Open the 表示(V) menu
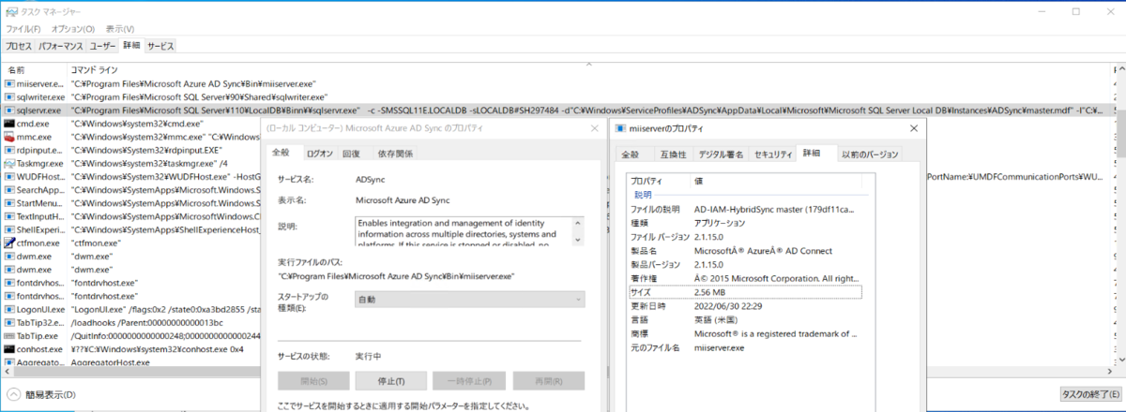Viewport: 1126px width, 412px height. [119, 29]
